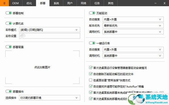Toggle the 计算机名 switch
This screenshot has width=169, height=105.
pos(9,23)
